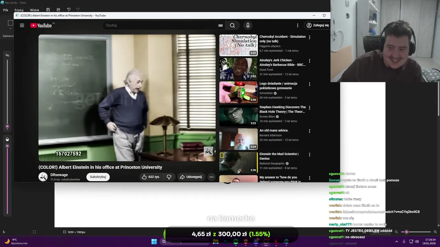440x247 pixels.
Task: Open options menu for Chernobyl Accident video
Action: [x=309, y=37]
